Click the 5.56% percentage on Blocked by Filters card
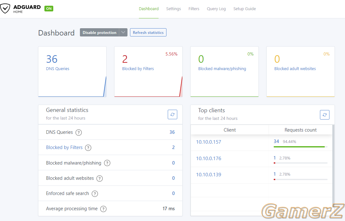Image resolution: width=345 pixels, height=221 pixels. point(172,54)
